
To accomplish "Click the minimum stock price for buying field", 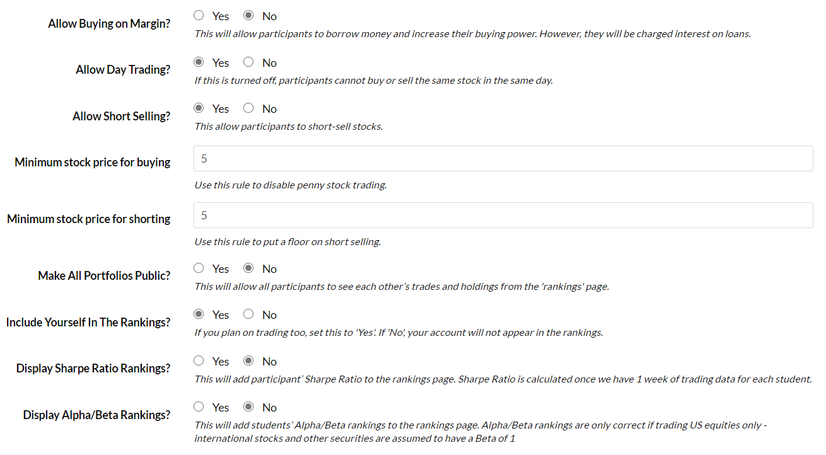I will (x=503, y=159).
